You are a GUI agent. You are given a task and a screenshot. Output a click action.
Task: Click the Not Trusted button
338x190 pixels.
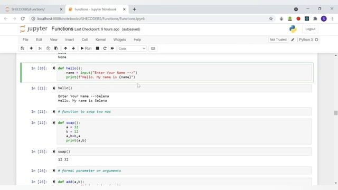[278, 40]
